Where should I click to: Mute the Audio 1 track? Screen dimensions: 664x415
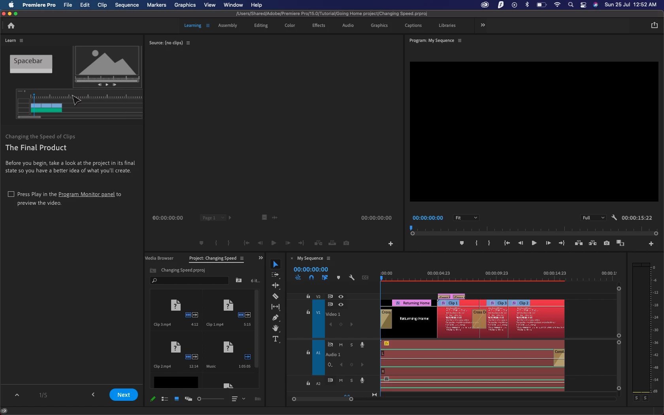tap(341, 345)
